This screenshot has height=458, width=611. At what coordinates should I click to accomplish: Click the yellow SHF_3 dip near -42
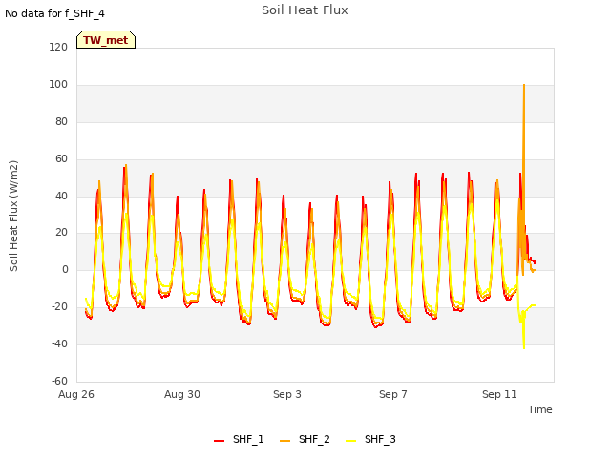pos(524,348)
